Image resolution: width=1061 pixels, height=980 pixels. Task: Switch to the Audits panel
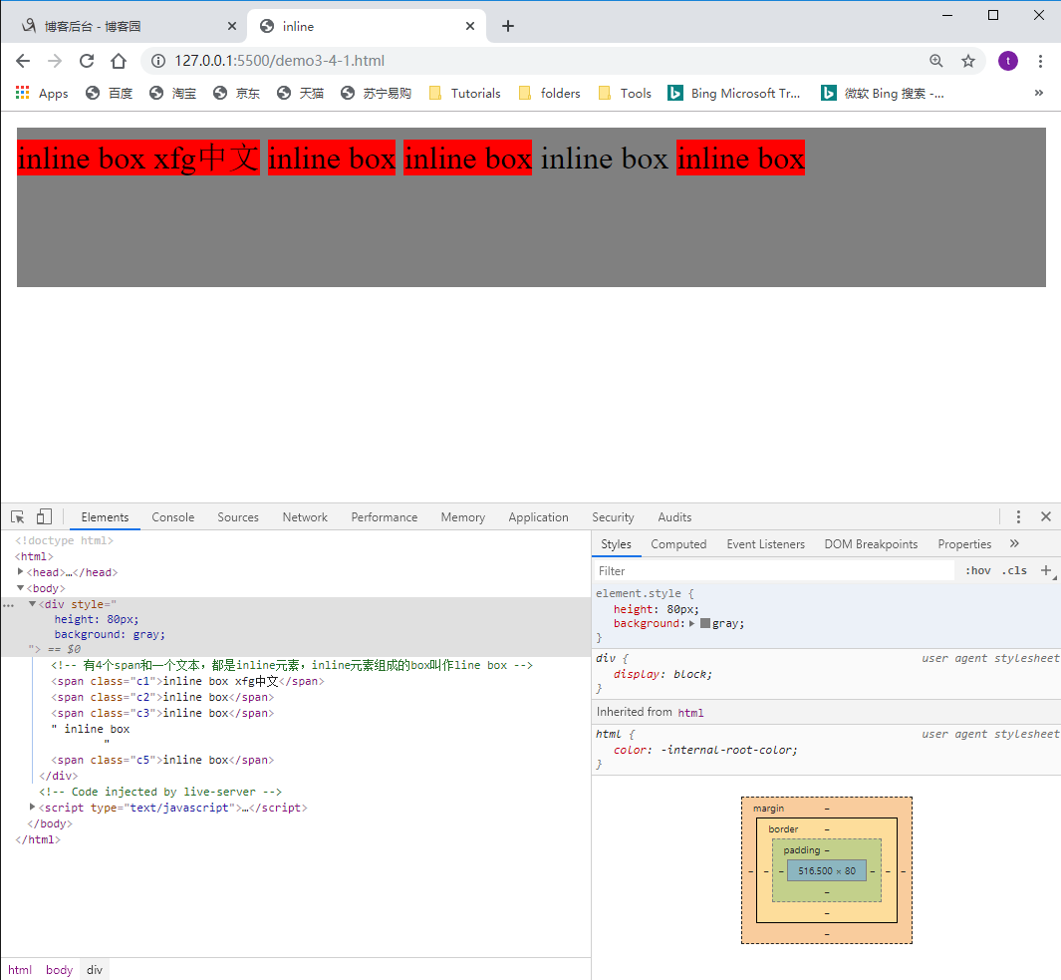(673, 517)
